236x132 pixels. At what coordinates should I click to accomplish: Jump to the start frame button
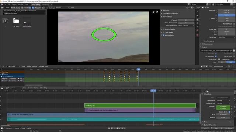click(x=112, y=128)
